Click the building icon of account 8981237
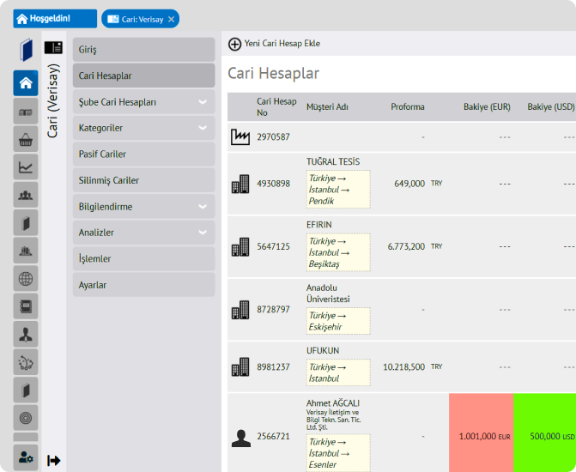The image size is (576, 472). (240, 367)
